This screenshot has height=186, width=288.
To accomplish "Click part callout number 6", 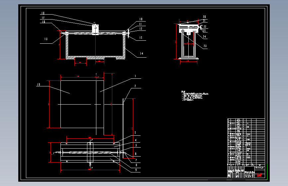I will pos(136,154).
